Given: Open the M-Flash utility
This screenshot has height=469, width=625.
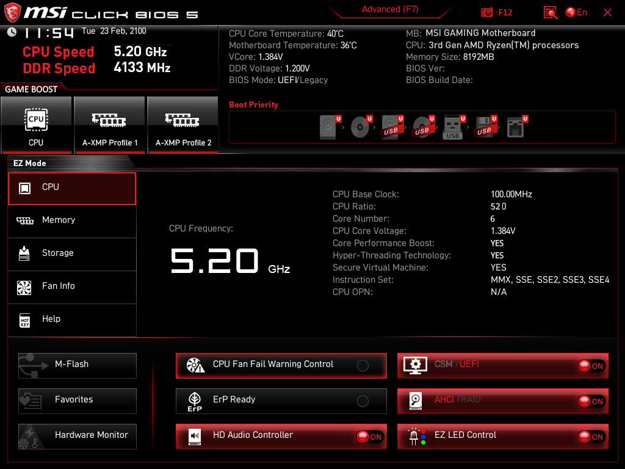Looking at the screenshot, I should coord(78,365).
